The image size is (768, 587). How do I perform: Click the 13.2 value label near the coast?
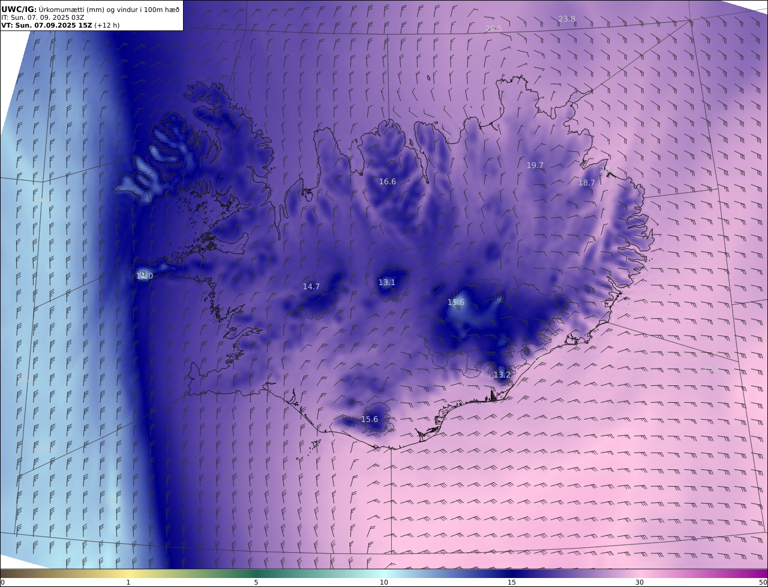coord(502,375)
